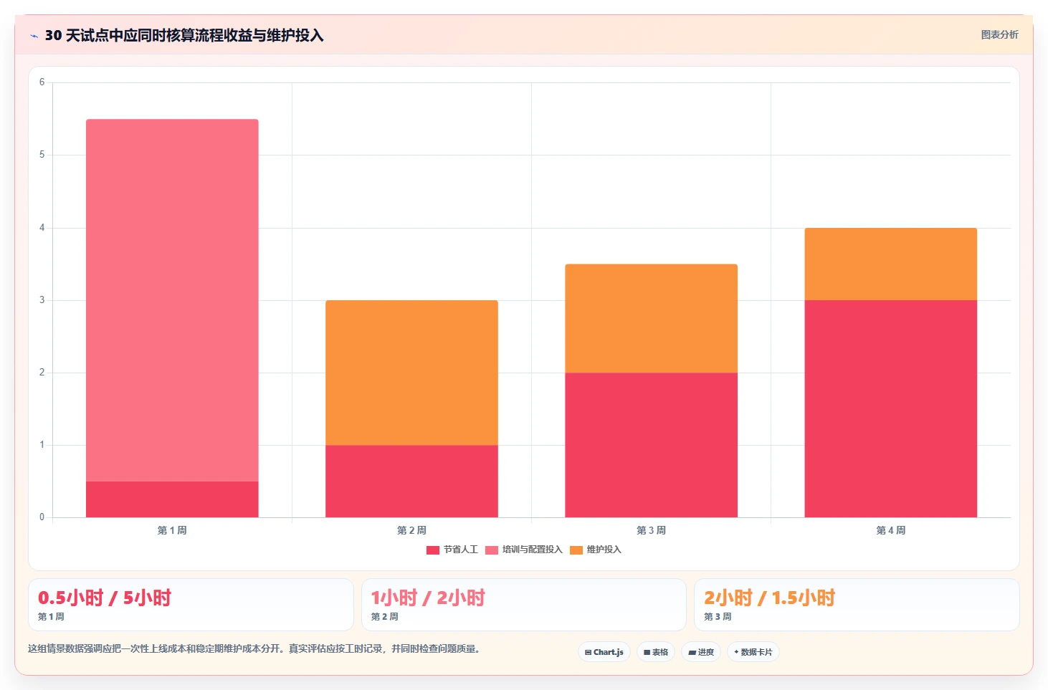The width and height of the screenshot is (1048, 690).
Task: Click the 表格 tag chip
Action: [656, 652]
